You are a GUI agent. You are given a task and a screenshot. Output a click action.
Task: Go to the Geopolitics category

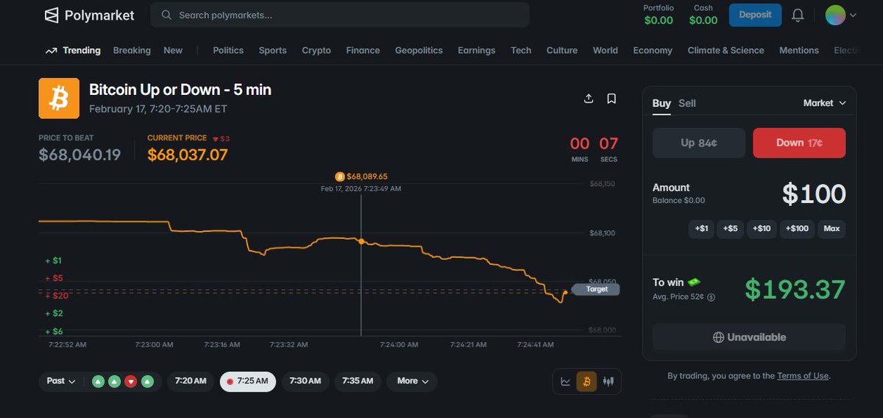click(419, 51)
